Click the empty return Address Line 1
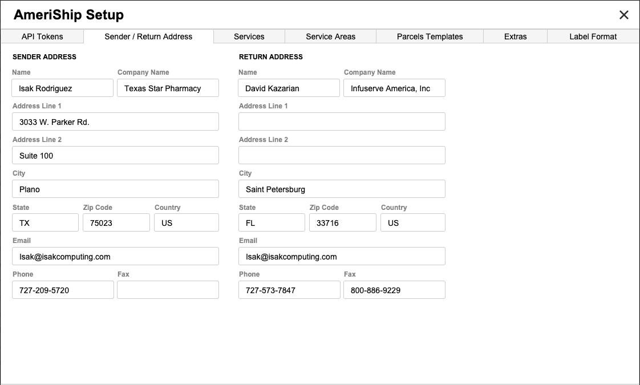 (342, 122)
